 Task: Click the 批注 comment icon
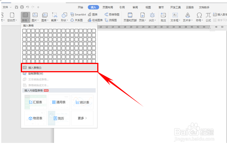click(x=163, y=15)
